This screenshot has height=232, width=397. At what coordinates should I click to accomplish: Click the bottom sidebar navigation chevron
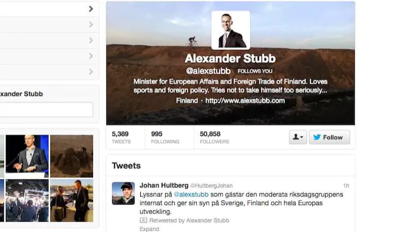point(91,72)
